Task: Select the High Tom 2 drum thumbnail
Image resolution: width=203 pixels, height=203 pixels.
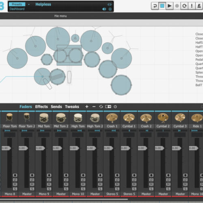Action: click(x=95, y=118)
